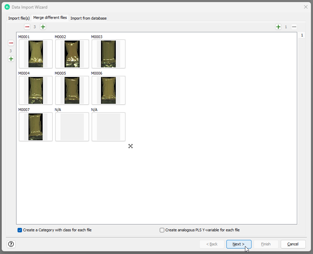Select the M0001 image thumbnail
Viewport: 313px width, 254px height.
tap(36, 54)
